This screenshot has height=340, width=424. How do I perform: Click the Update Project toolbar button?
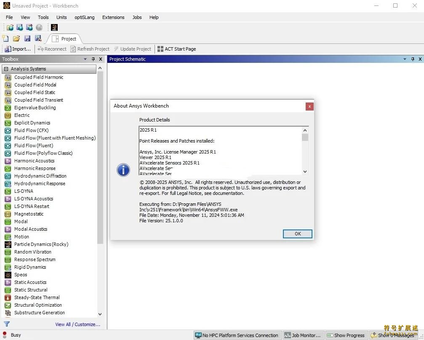(133, 49)
